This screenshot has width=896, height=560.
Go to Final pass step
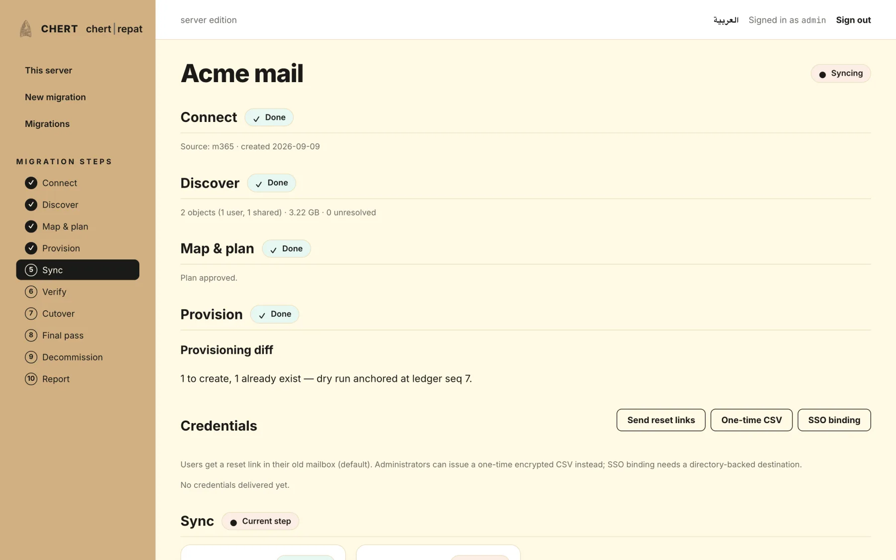tap(78, 335)
